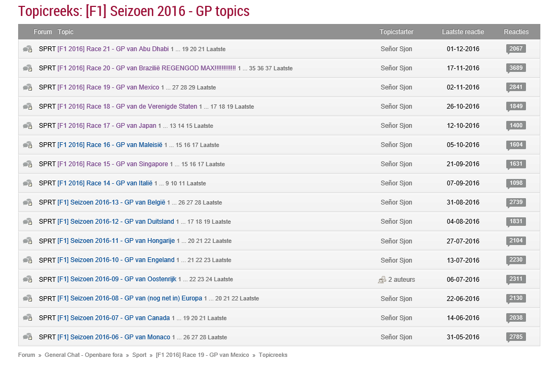
Task: Go to page 37 of Brazilië topic
Action: click(x=269, y=68)
